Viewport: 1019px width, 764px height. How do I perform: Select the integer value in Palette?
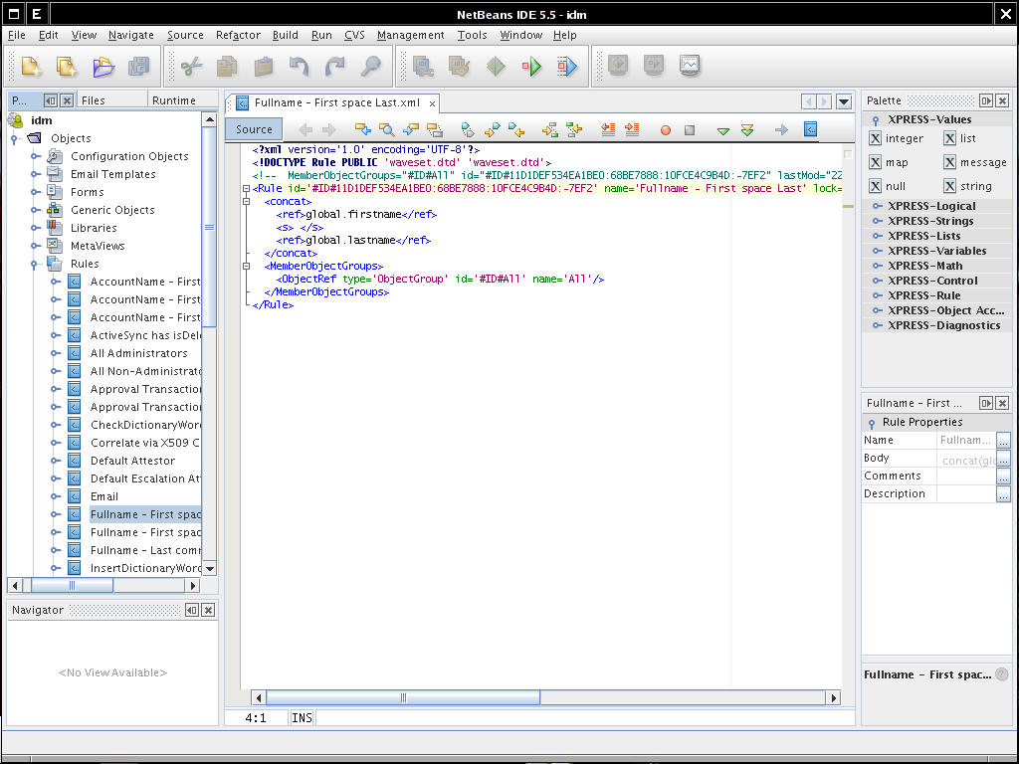coord(897,138)
